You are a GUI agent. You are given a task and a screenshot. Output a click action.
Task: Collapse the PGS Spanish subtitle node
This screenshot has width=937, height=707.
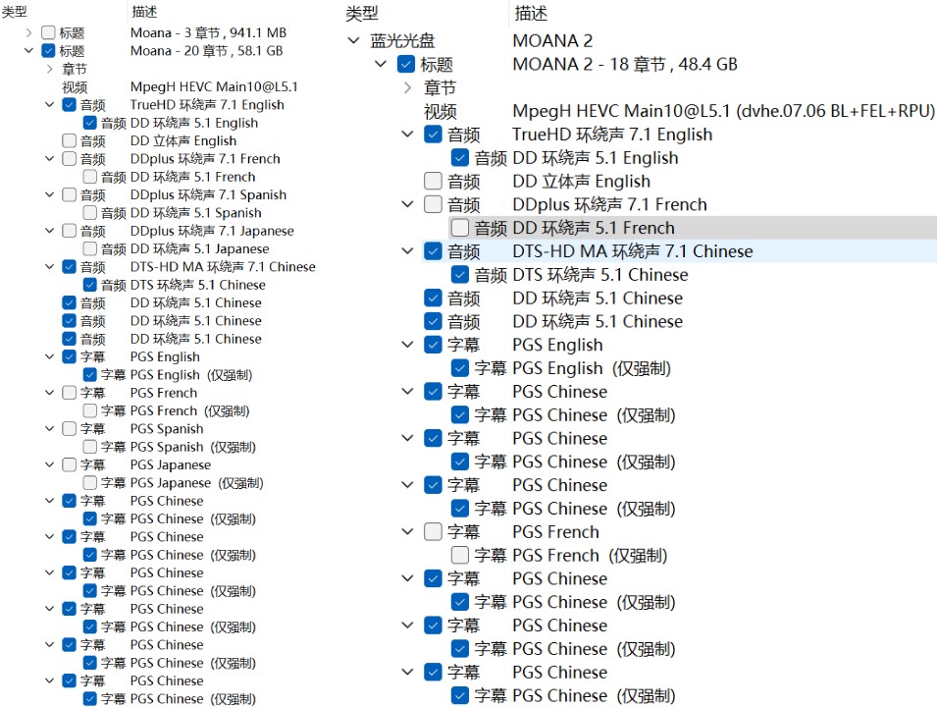[50, 428]
